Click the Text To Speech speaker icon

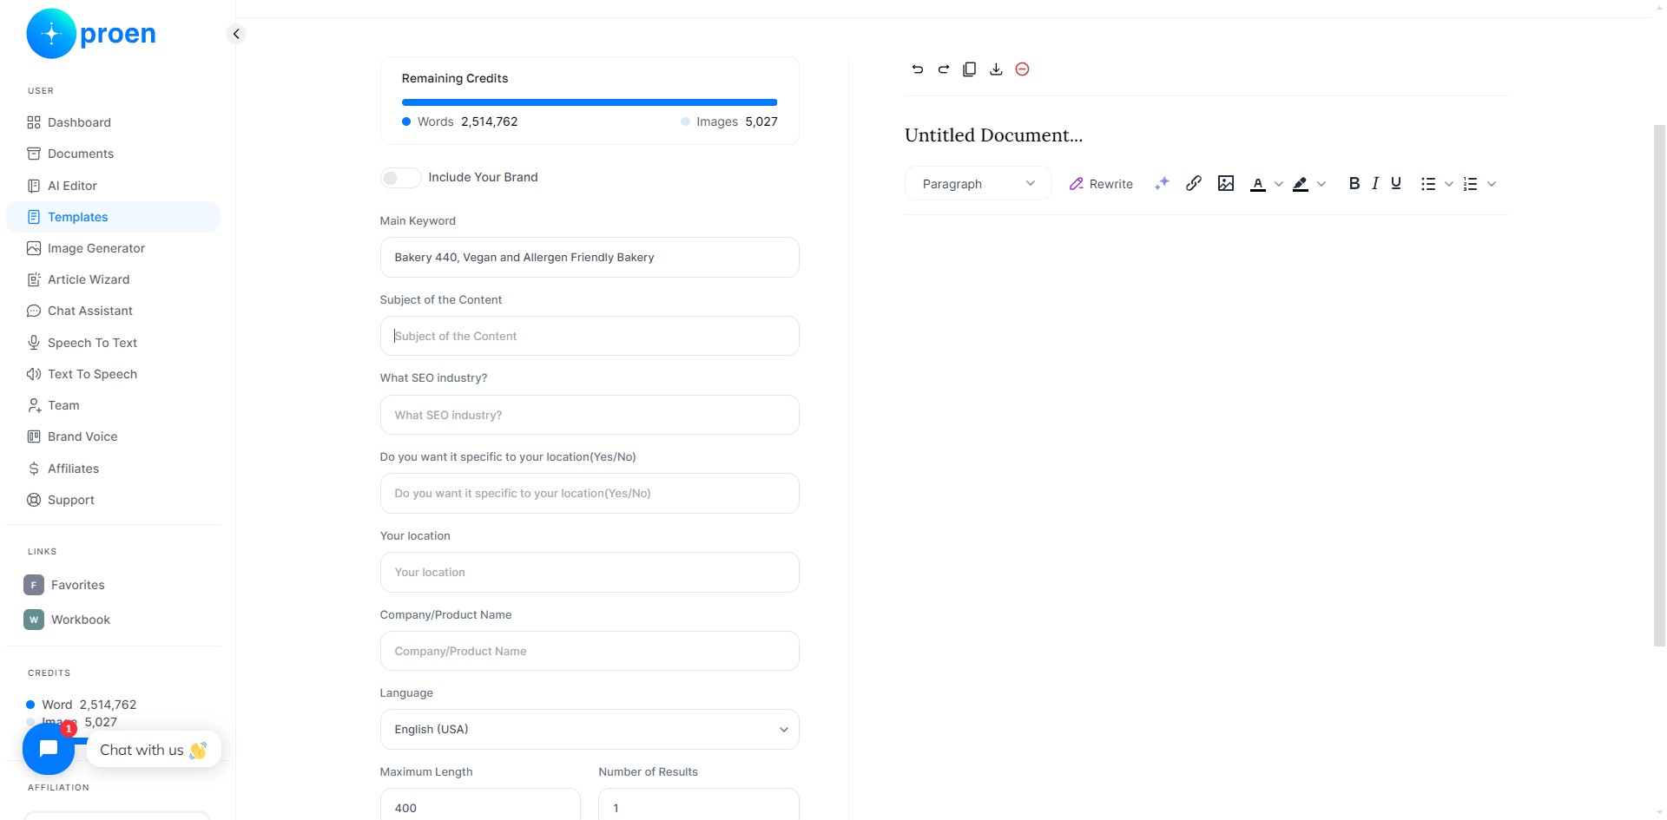pos(34,374)
